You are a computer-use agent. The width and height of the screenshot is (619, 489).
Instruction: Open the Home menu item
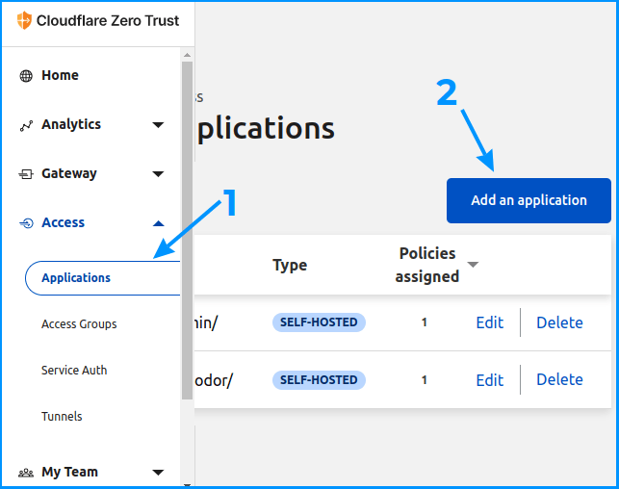tap(60, 75)
